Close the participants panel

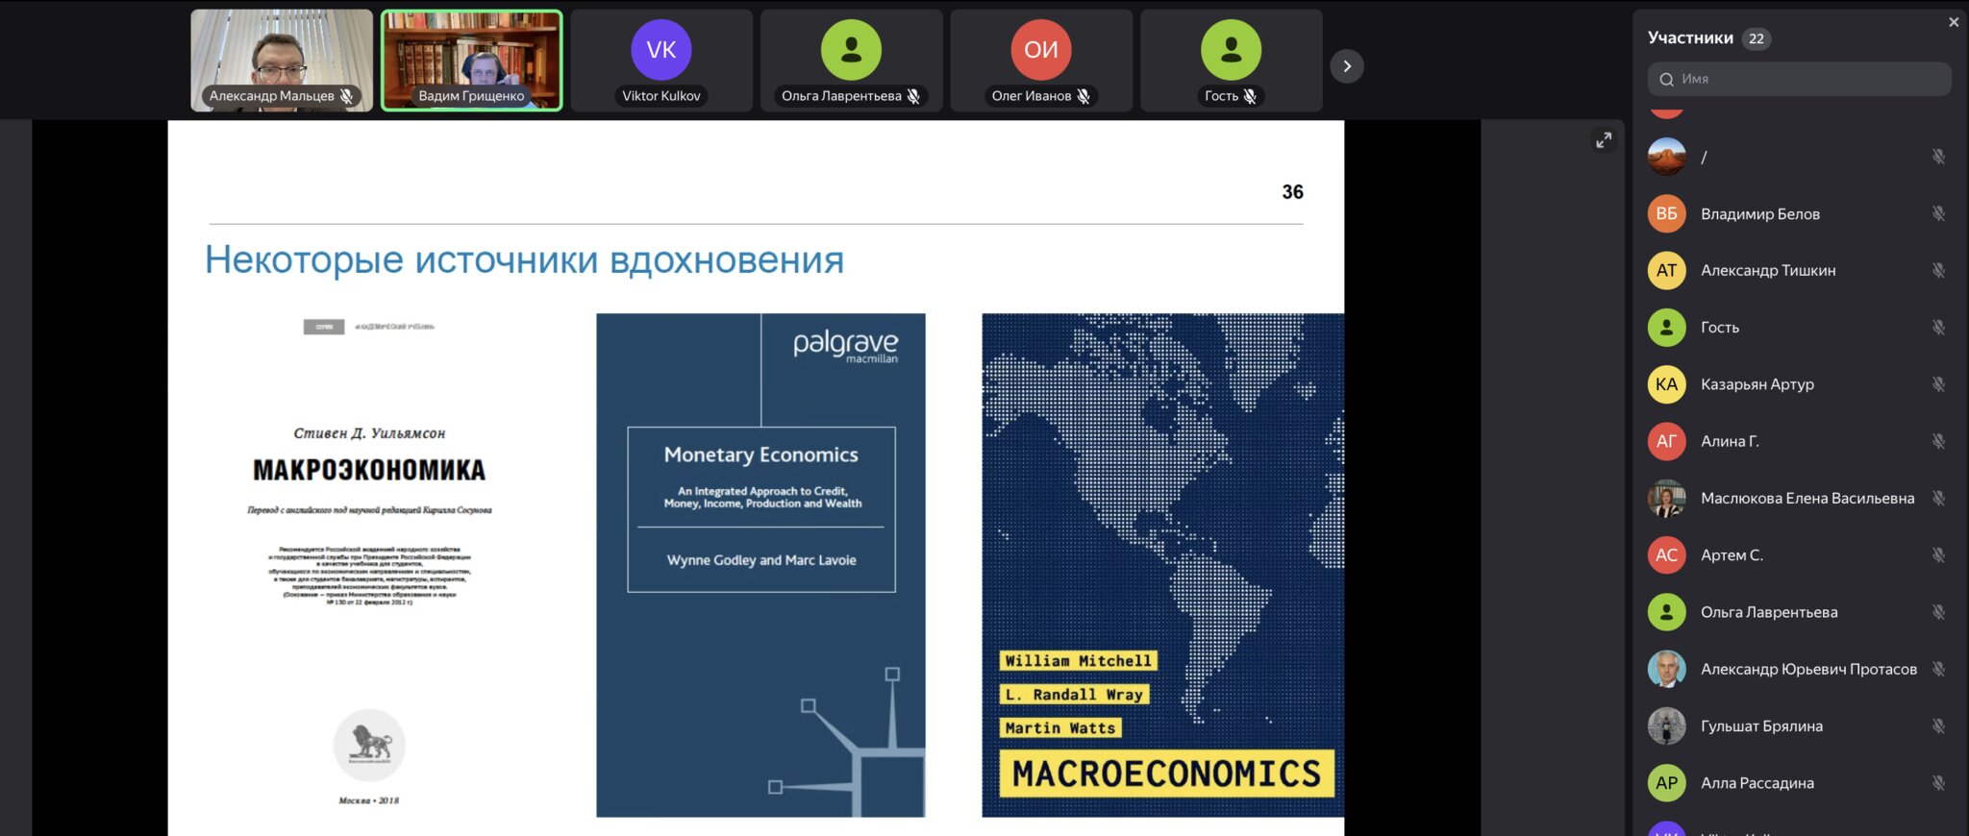tap(1954, 22)
